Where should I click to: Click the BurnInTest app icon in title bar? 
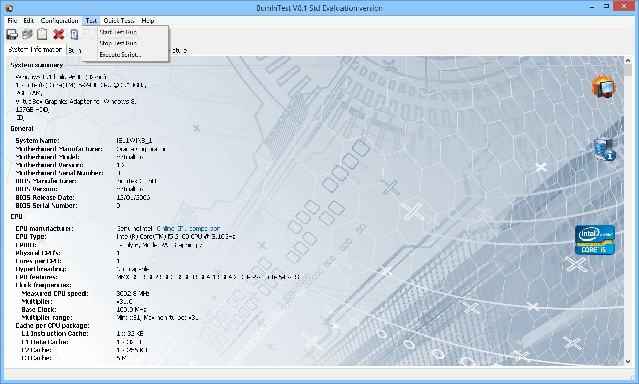click(10, 8)
